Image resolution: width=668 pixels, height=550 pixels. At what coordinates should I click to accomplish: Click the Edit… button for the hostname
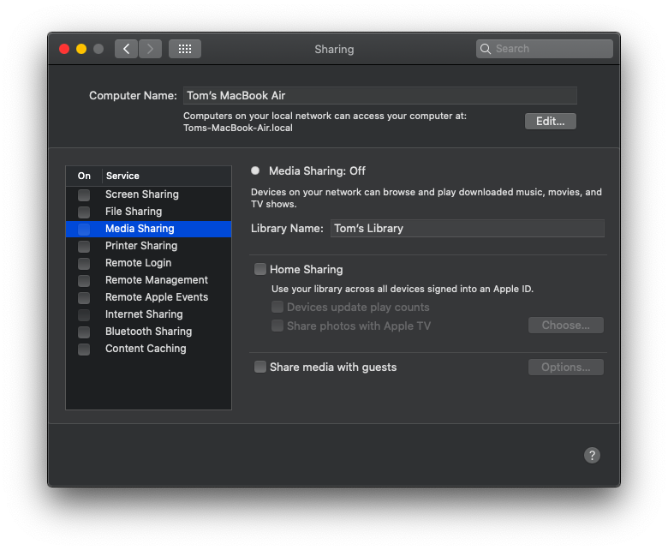point(550,122)
